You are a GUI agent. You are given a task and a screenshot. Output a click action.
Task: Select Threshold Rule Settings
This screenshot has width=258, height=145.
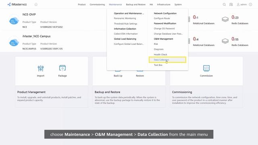point(125,24)
